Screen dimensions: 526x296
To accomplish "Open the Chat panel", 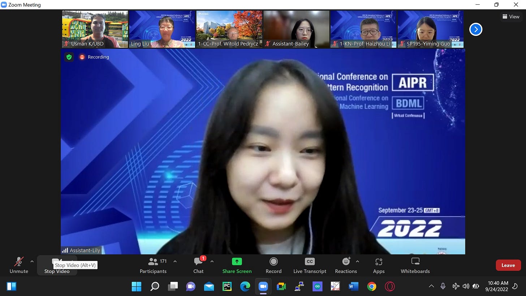I will point(198,265).
